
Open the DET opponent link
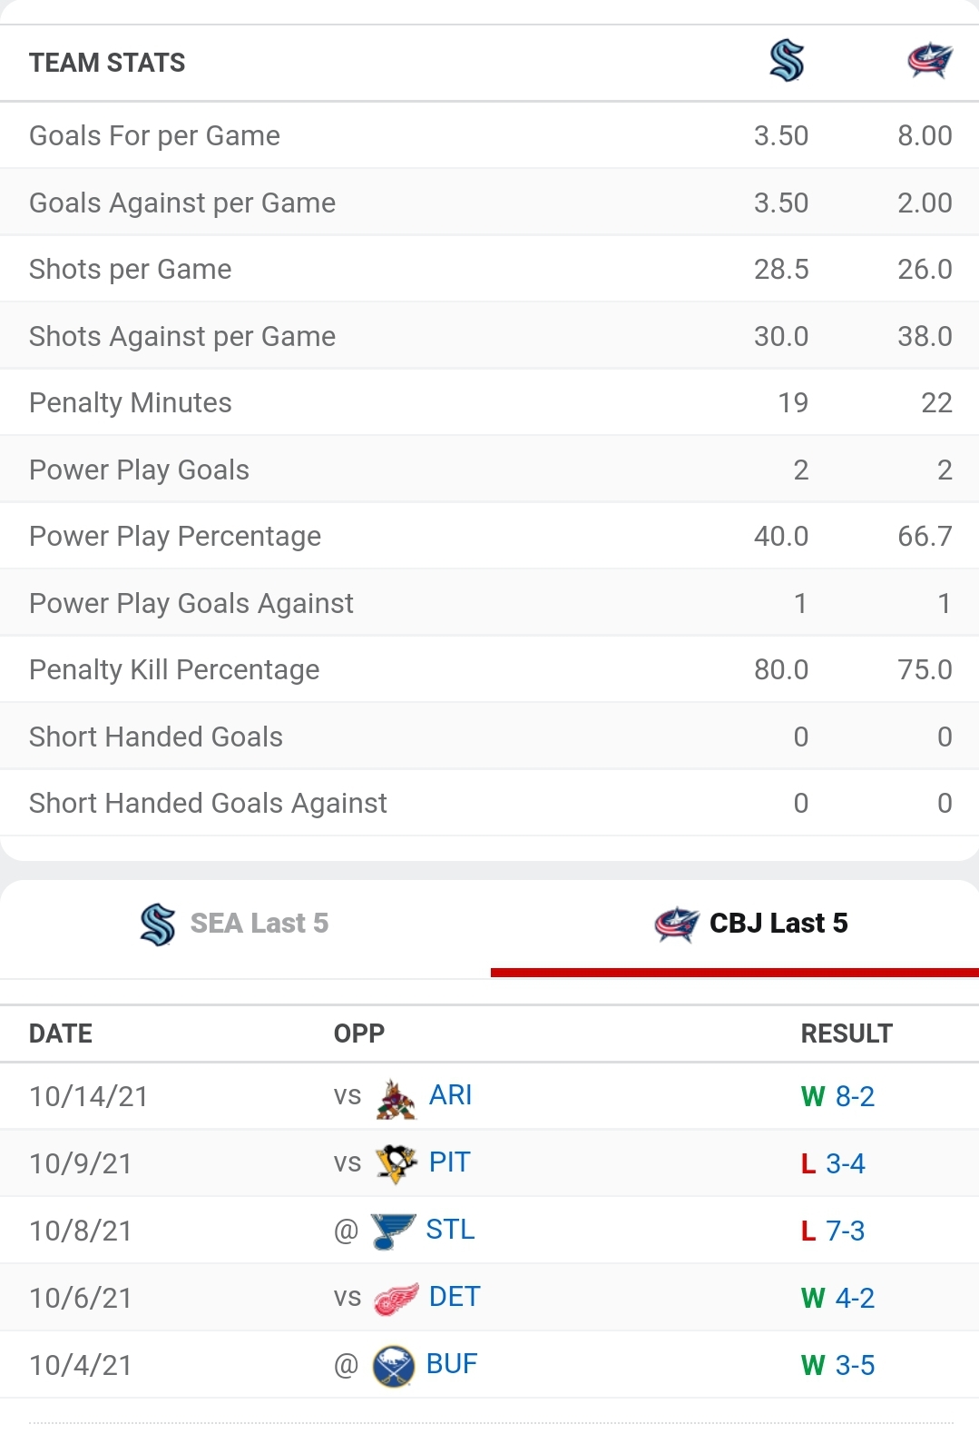(454, 1297)
